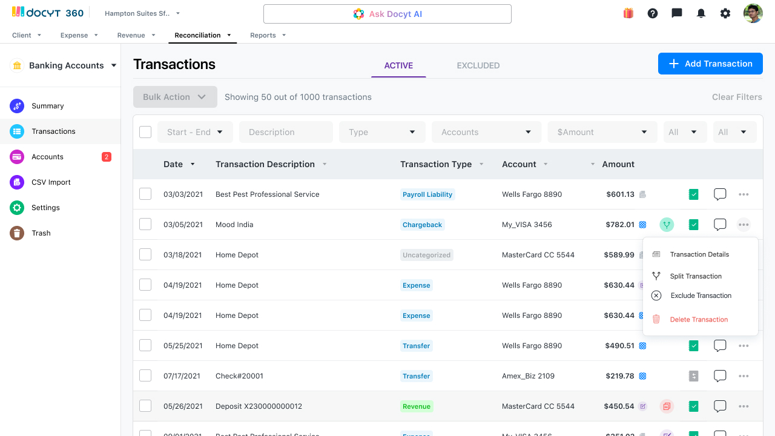This screenshot has width=775, height=436.
Task: Open comment icon on Check#20001 row
Action: point(720,376)
